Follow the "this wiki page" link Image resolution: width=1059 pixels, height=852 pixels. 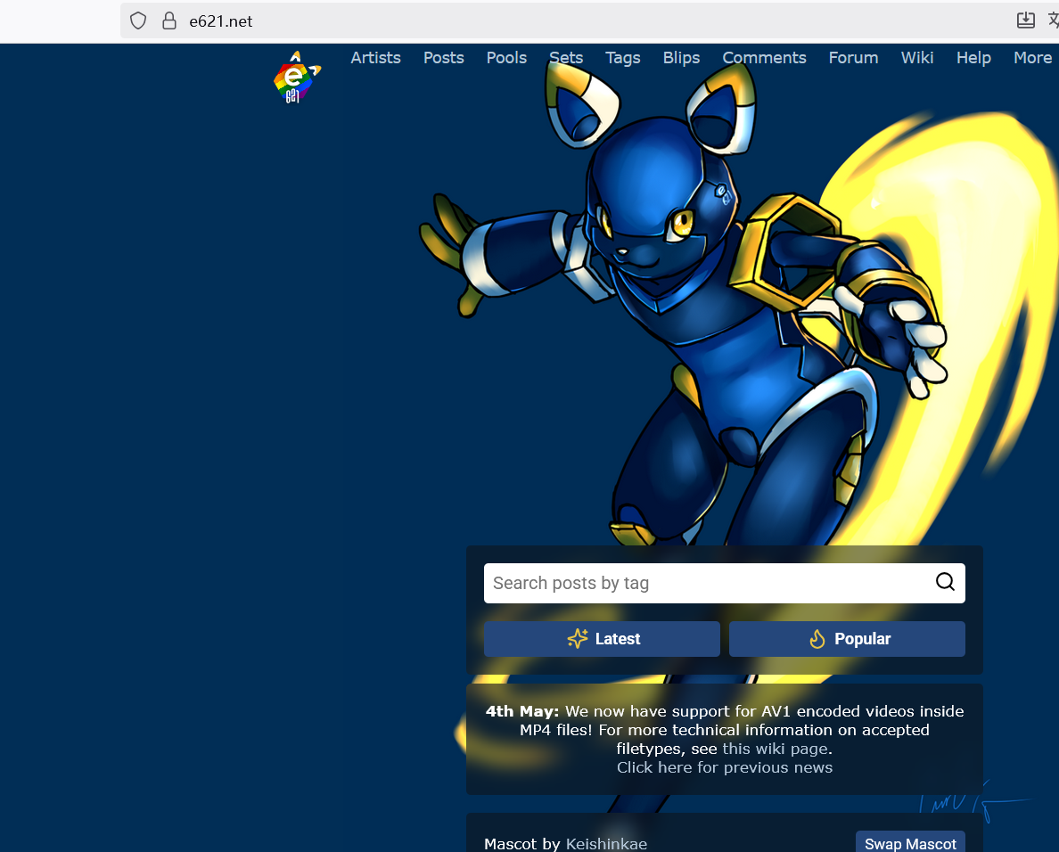coord(775,749)
